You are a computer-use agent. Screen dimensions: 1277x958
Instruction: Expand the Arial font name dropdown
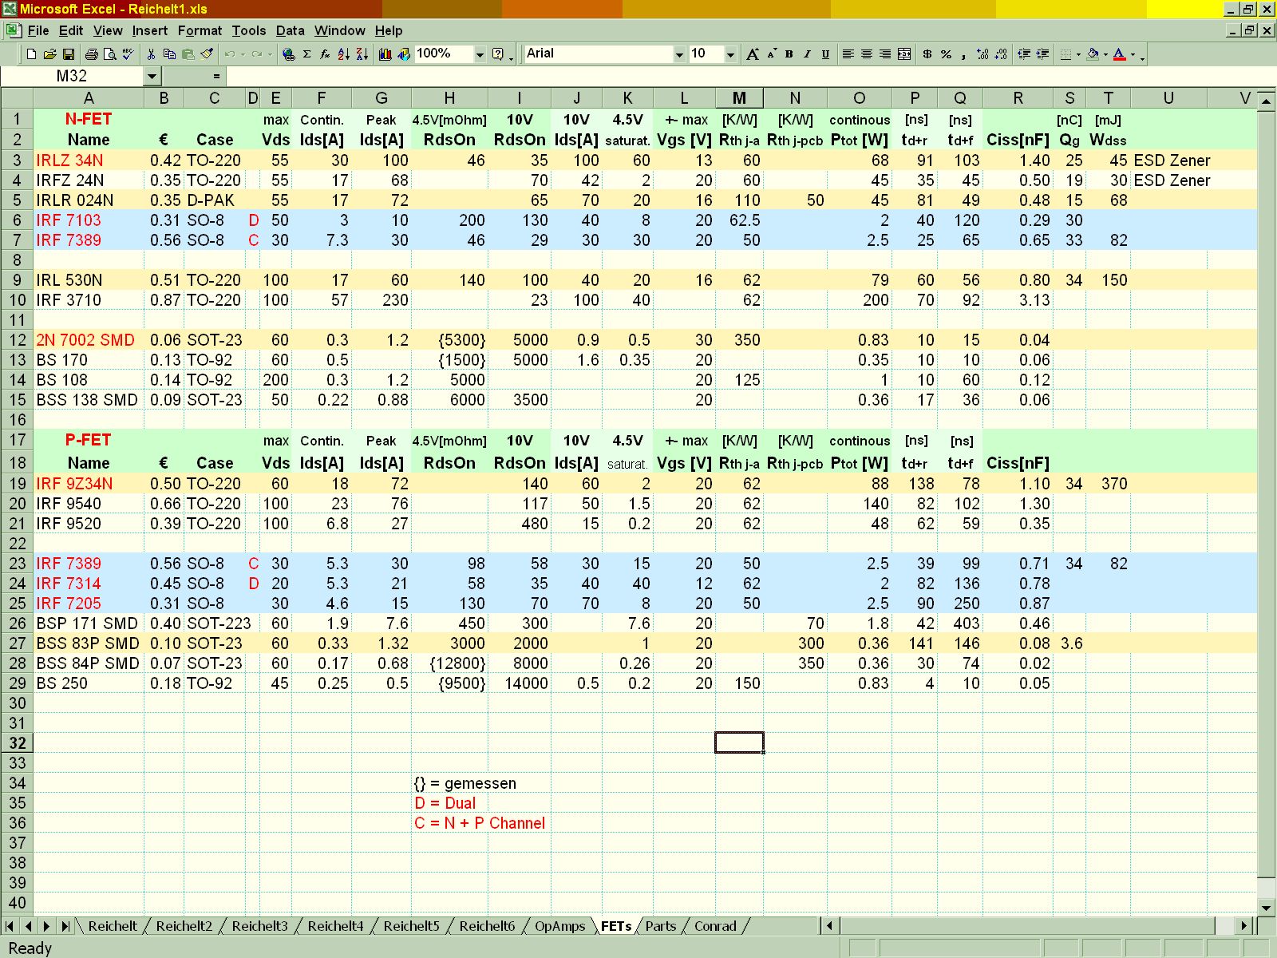coord(679,54)
